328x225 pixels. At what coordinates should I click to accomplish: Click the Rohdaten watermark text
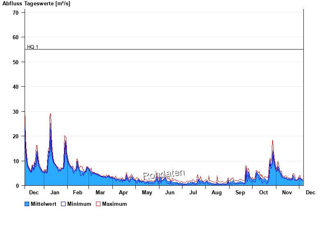[164, 175]
